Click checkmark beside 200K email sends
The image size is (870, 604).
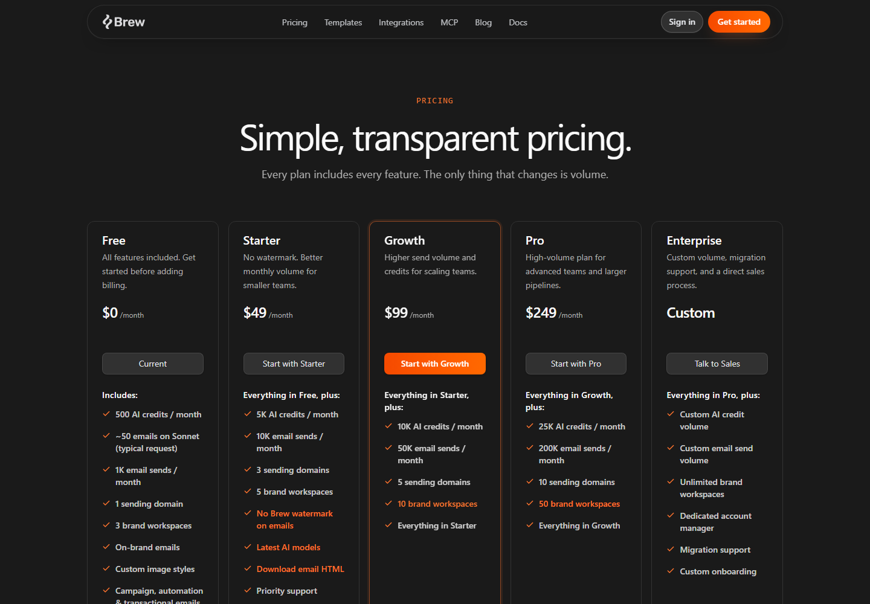pyautogui.click(x=530, y=448)
